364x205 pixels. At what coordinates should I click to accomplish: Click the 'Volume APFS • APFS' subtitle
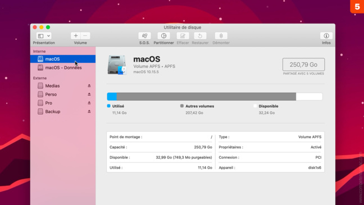(154, 66)
